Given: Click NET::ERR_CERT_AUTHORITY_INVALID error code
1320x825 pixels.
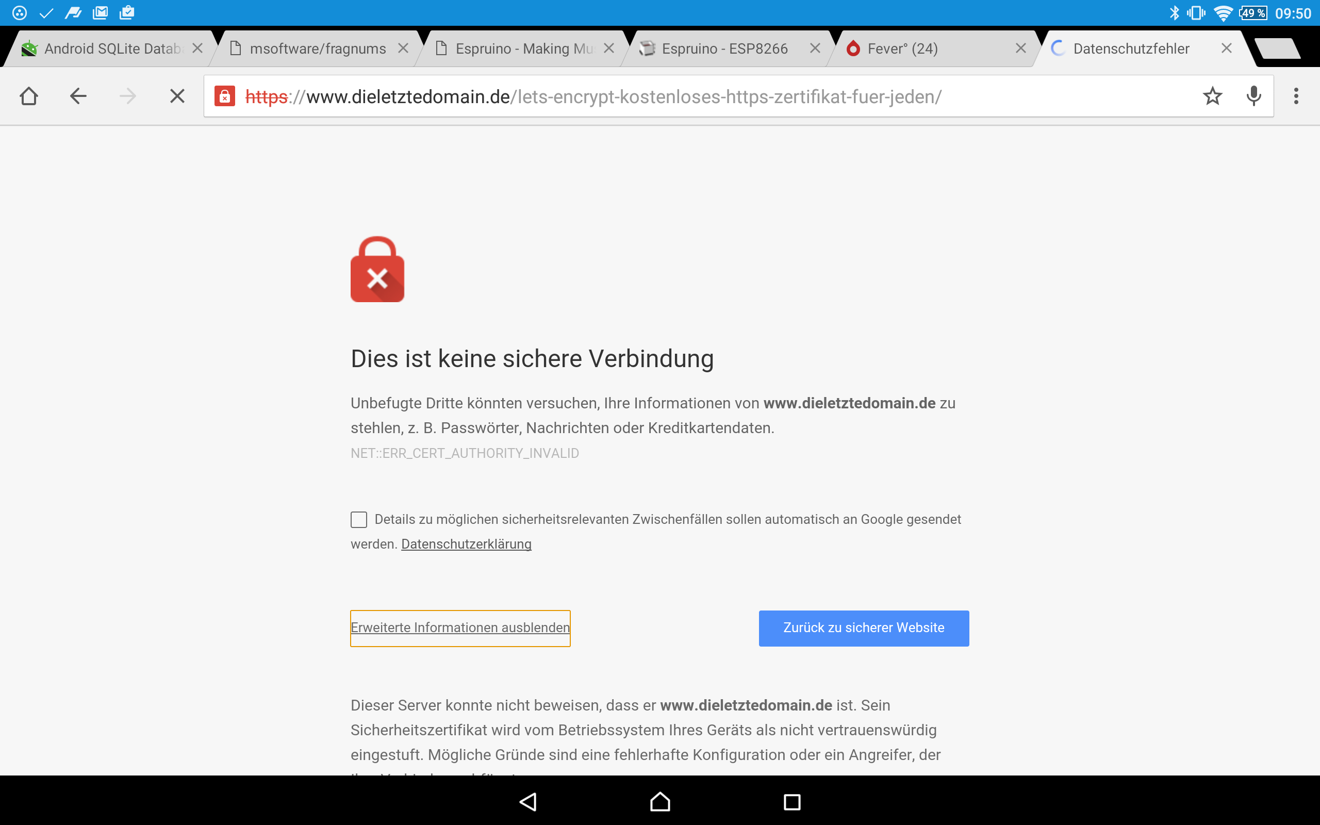Looking at the screenshot, I should tap(465, 453).
